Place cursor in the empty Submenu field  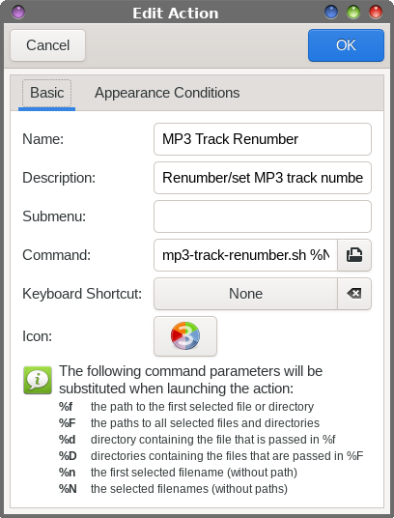coord(263,216)
